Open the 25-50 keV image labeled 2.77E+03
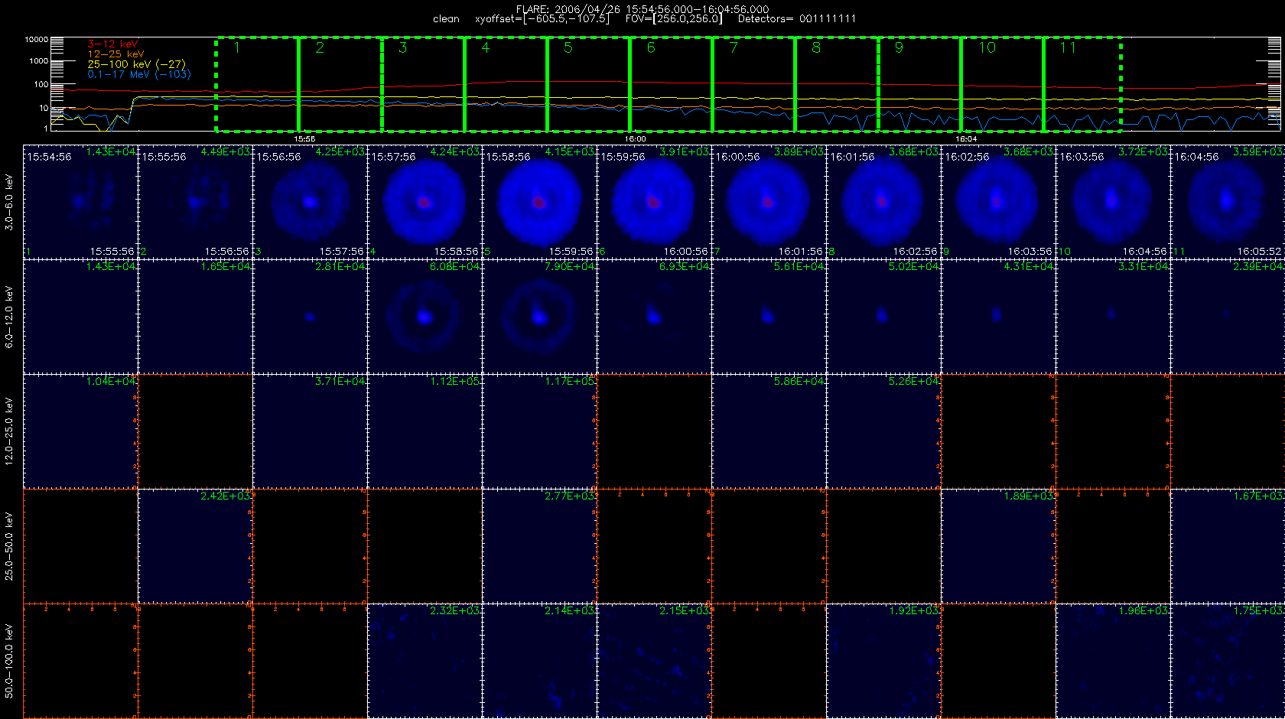 pyautogui.click(x=539, y=546)
